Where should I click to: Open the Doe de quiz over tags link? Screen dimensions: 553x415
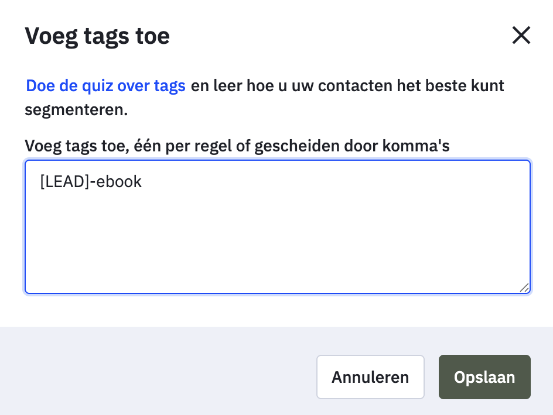coord(105,85)
